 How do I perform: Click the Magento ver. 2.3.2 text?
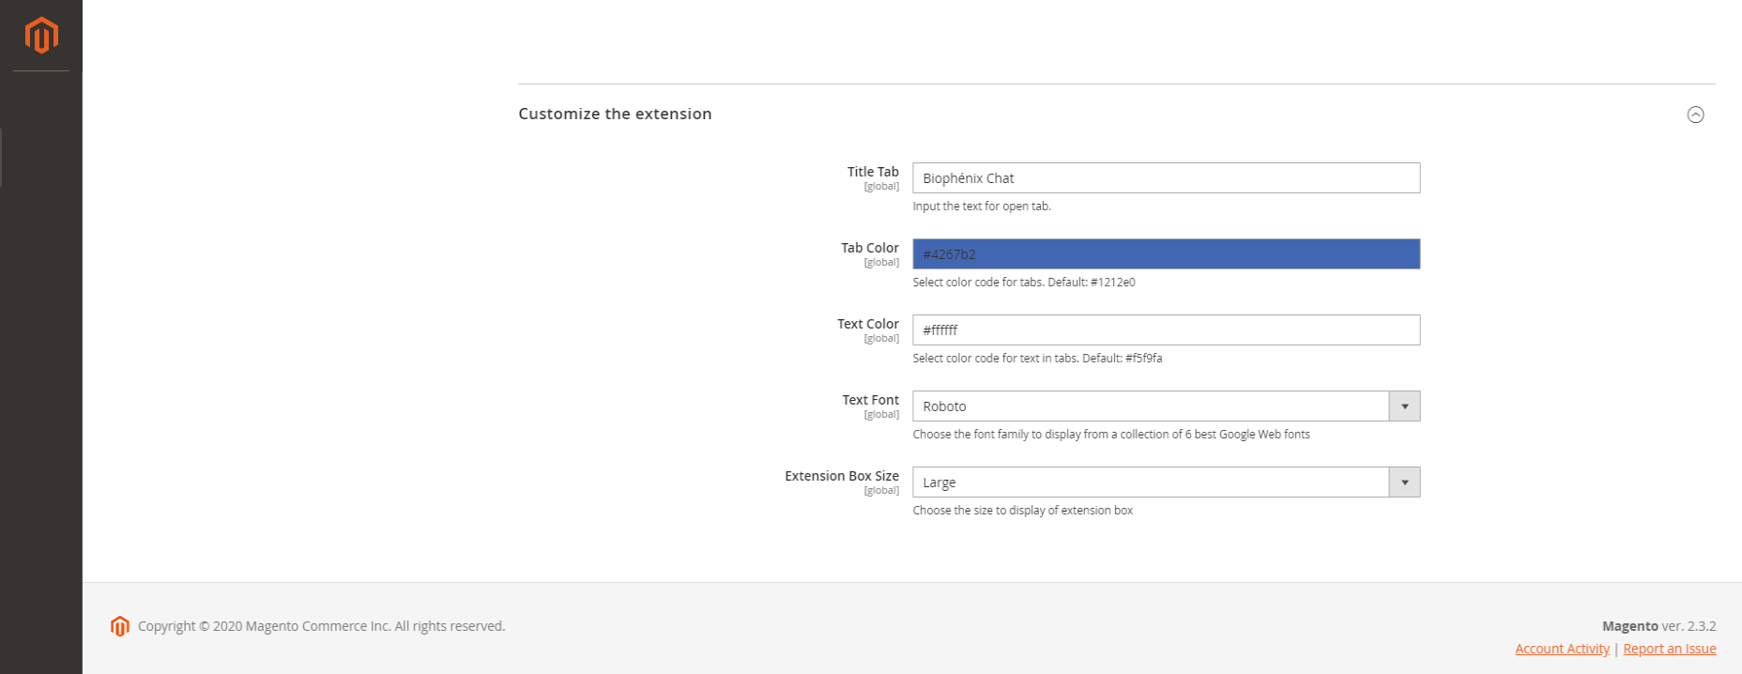pyautogui.click(x=1658, y=626)
